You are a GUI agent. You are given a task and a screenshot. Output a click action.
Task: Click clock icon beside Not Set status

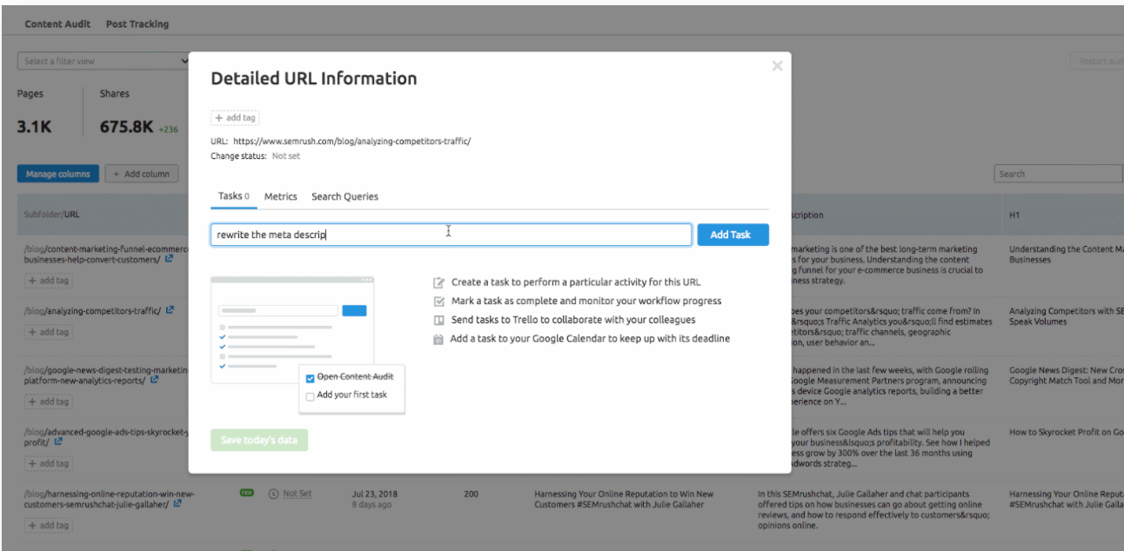(273, 494)
